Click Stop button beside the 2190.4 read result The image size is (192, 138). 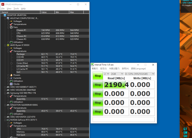coord(98,85)
